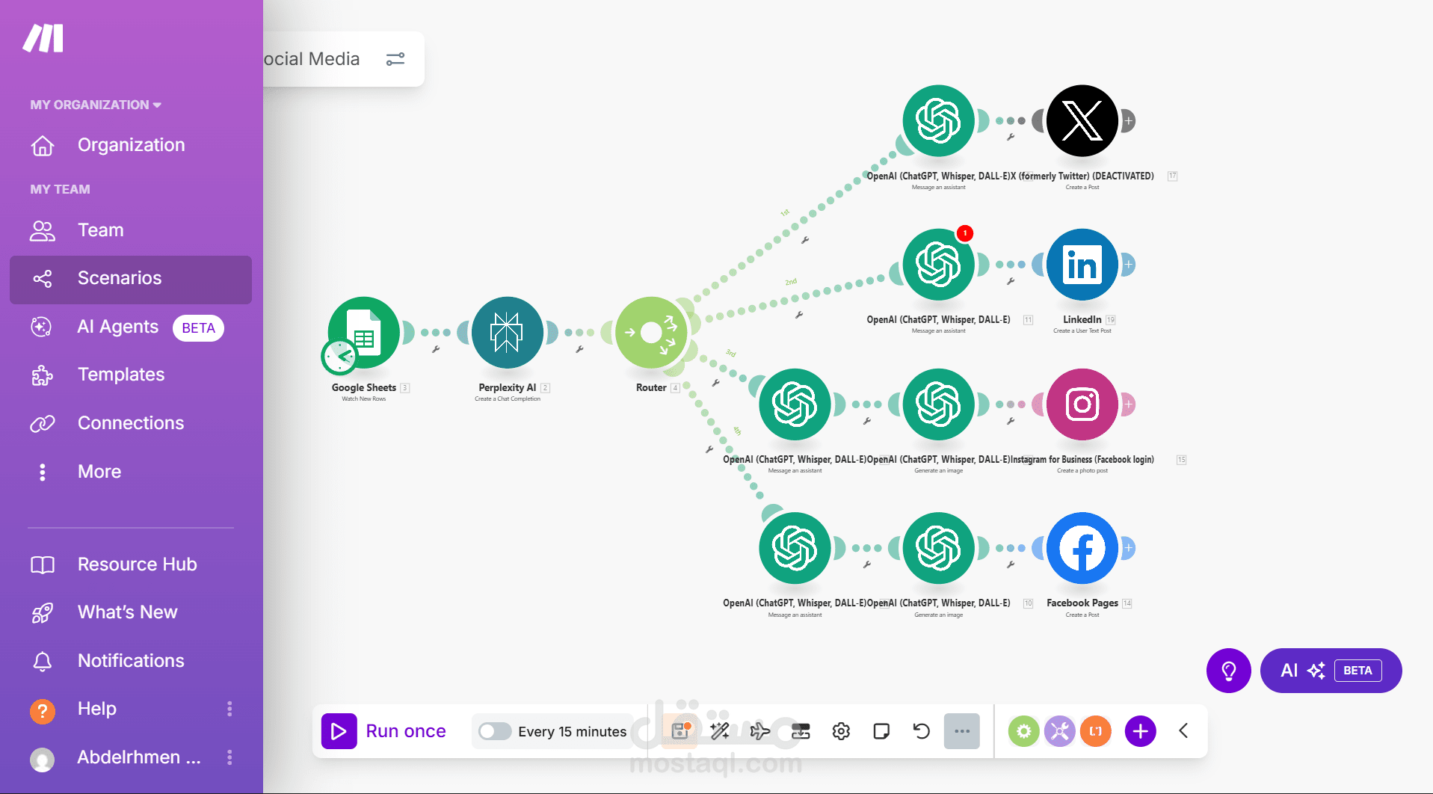
Task: Select the OpenAI module with error badge
Action: click(x=938, y=265)
